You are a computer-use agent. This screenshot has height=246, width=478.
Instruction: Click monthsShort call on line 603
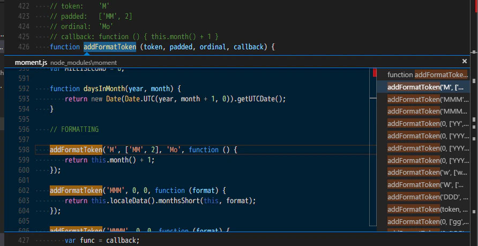click(x=179, y=200)
